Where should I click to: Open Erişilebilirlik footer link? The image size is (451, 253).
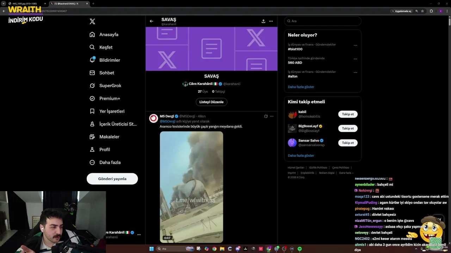tap(307, 173)
